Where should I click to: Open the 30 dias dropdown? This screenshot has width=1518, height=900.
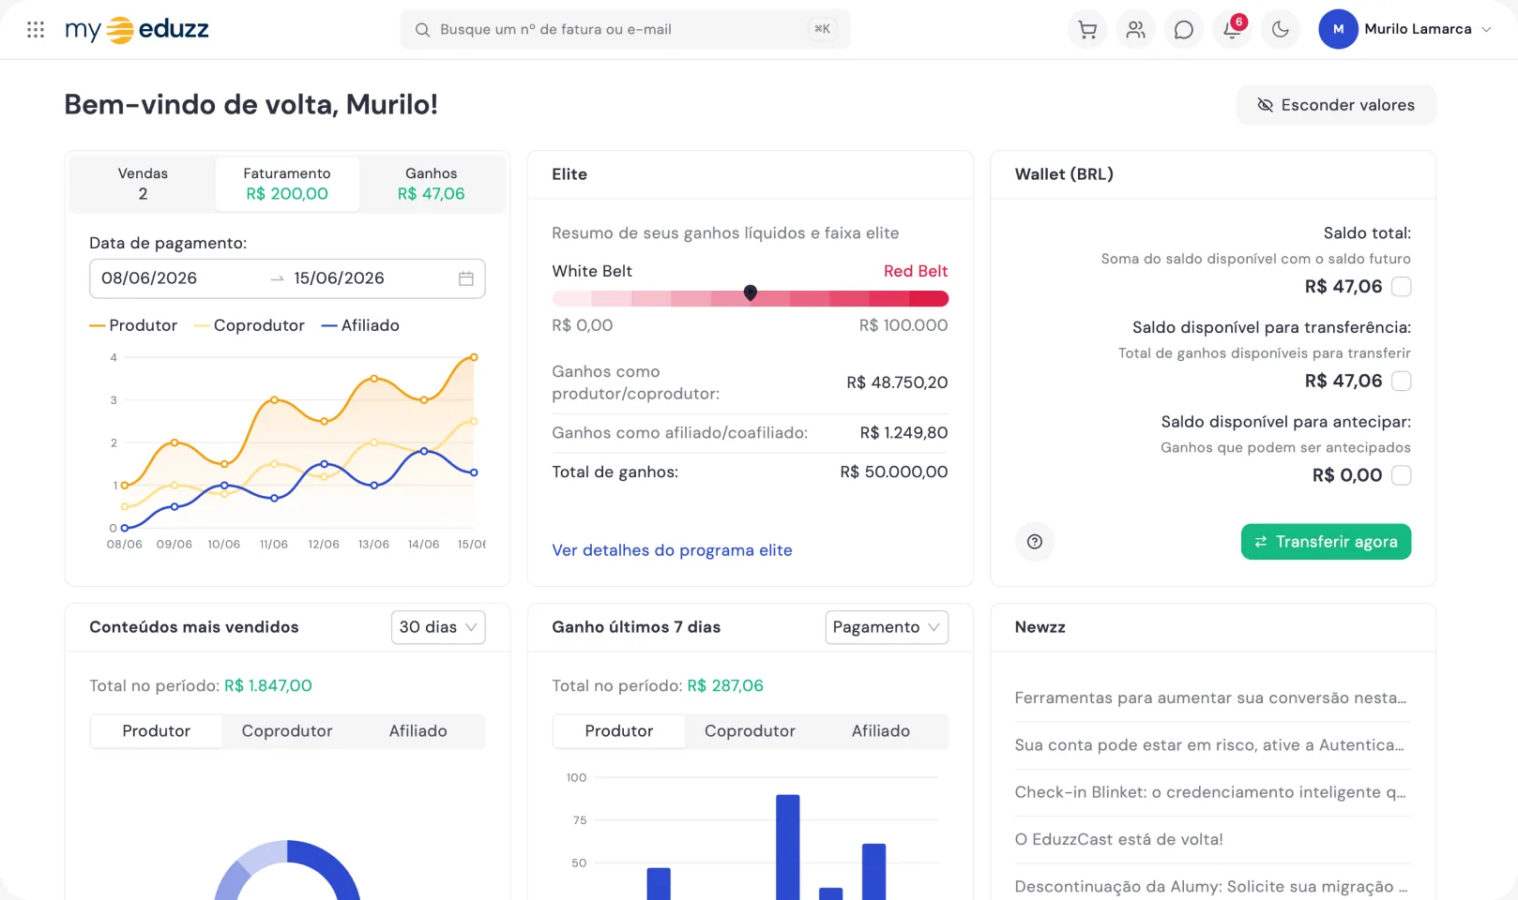(438, 627)
